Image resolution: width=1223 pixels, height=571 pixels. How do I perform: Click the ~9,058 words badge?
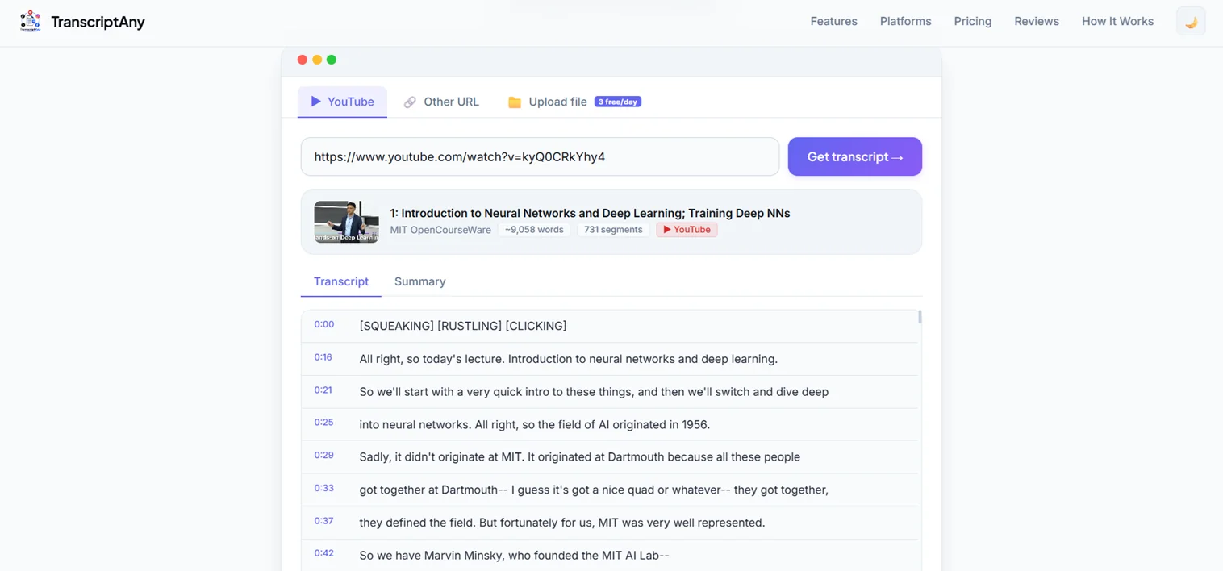coord(534,230)
